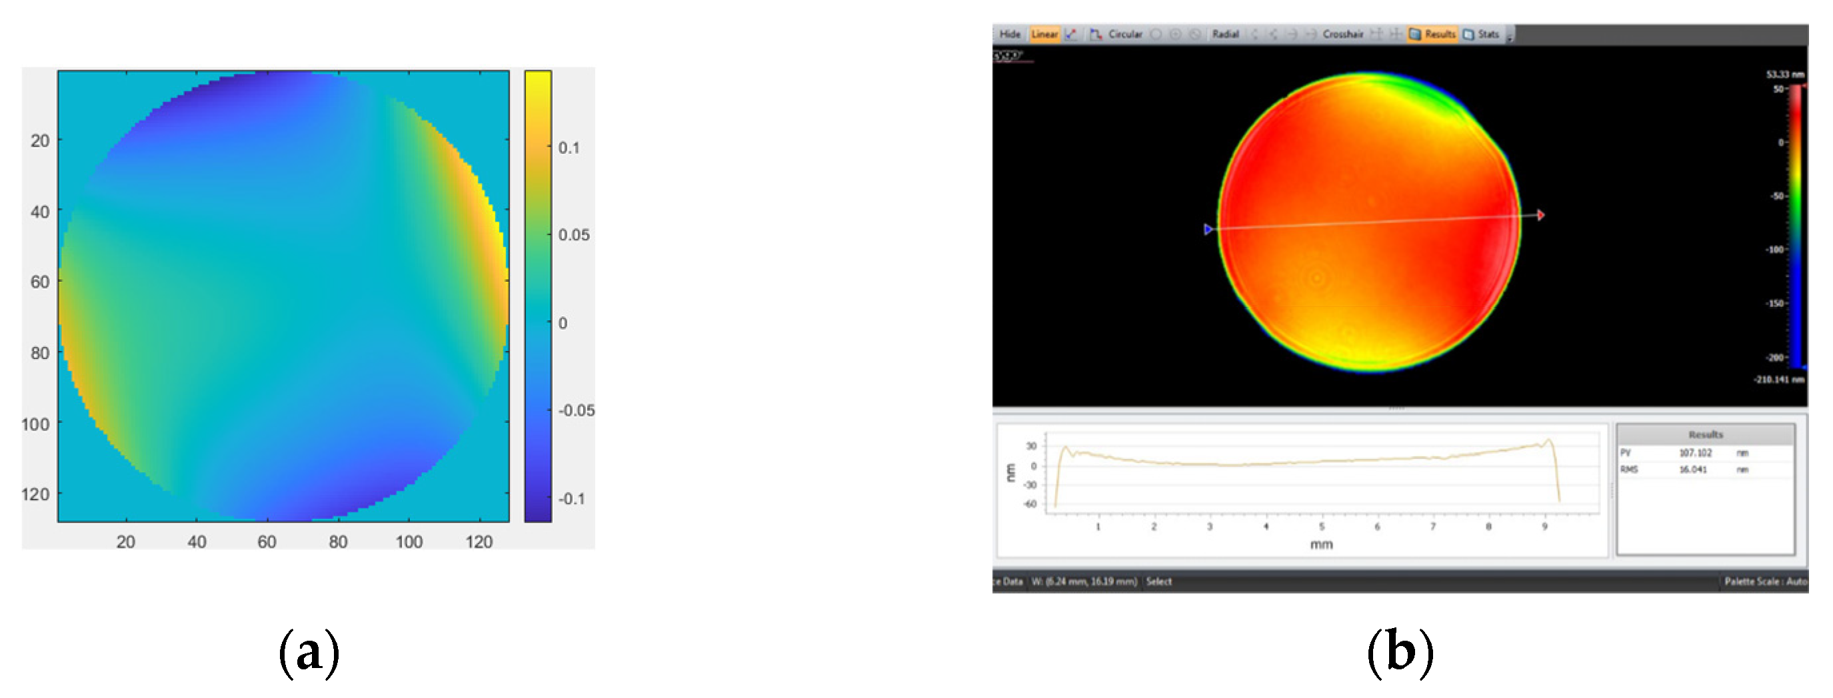
Task: Click the Circular toolbar label
Action: (x=1125, y=34)
